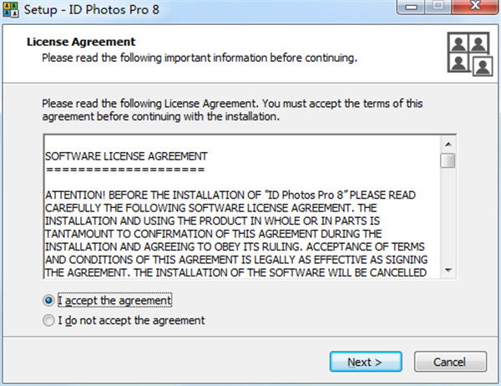Click the ID photos logo in header
The height and width of the screenshot is (386, 501).
tap(470, 53)
